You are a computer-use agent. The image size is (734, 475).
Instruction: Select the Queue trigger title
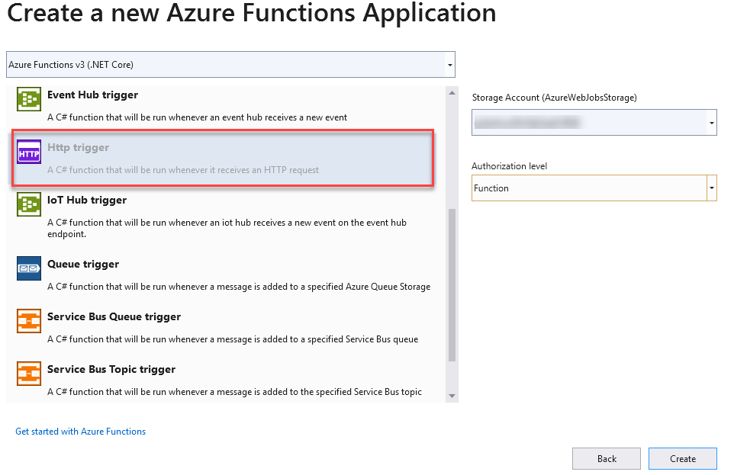(83, 265)
